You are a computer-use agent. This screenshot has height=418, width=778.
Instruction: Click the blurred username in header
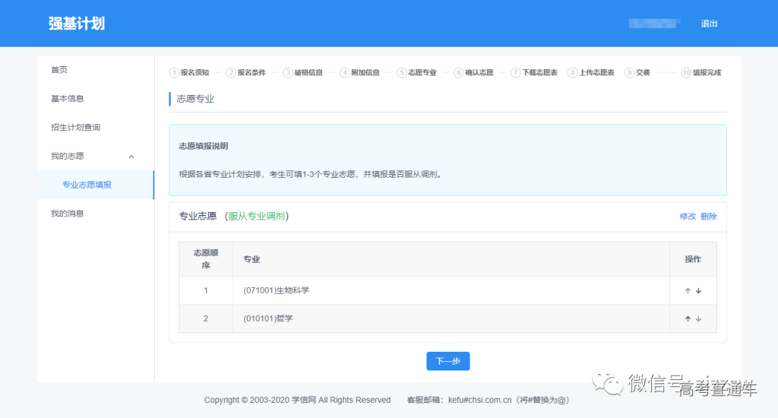coord(654,23)
